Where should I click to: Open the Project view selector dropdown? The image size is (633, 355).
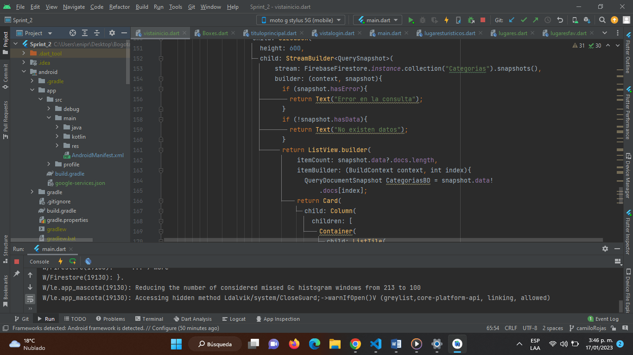pyautogui.click(x=35, y=33)
